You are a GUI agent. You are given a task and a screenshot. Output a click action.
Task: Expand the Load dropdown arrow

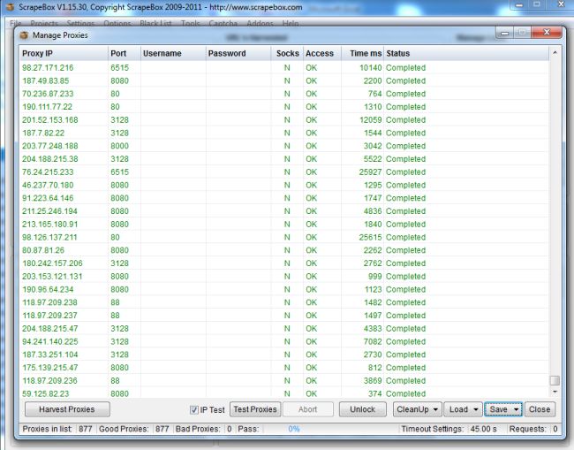coord(475,409)
